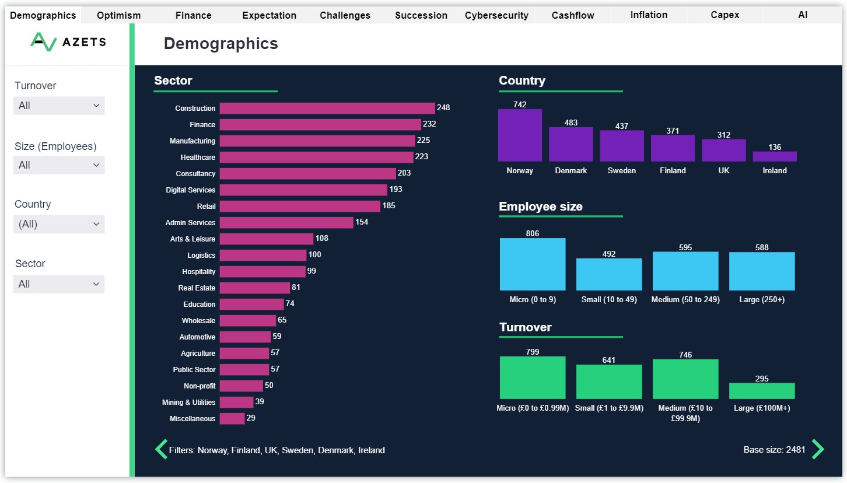Image resolution: width=847 pixels, height=483 pixels.
Task: Switch to the Optimism tab
Action: (x=119, y=15)
